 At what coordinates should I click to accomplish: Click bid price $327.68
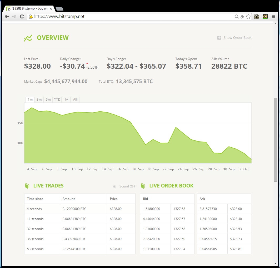tap(179, 209)
